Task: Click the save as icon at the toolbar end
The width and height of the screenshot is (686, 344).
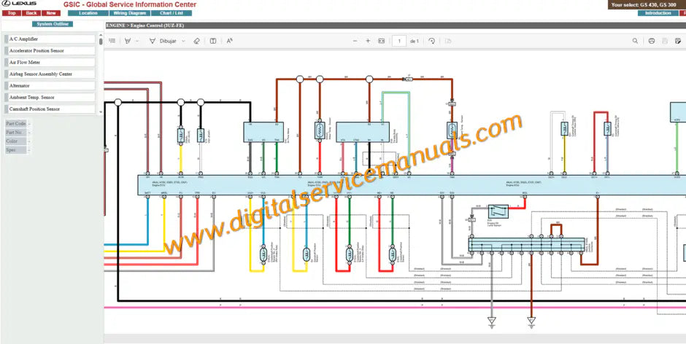Action: coord(678,41)
